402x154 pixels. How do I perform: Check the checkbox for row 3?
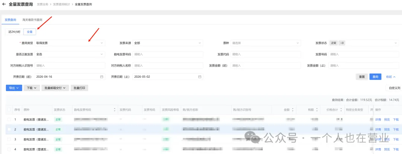coord(9,139)
